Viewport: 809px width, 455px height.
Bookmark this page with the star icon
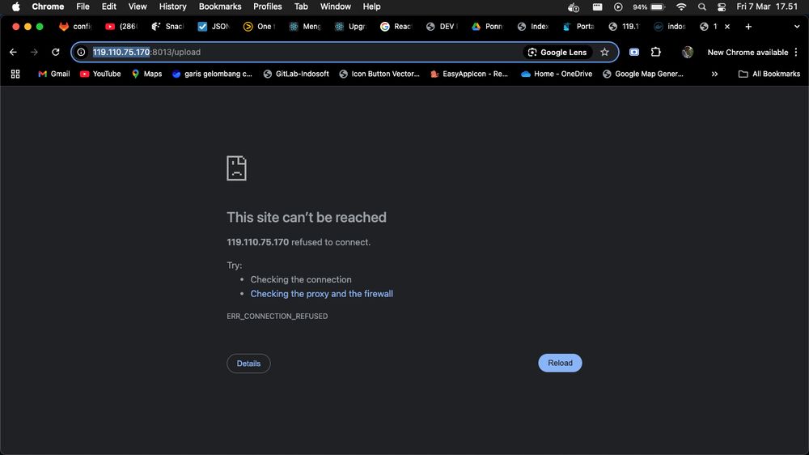pyautogui.click(x=604, y=52)
